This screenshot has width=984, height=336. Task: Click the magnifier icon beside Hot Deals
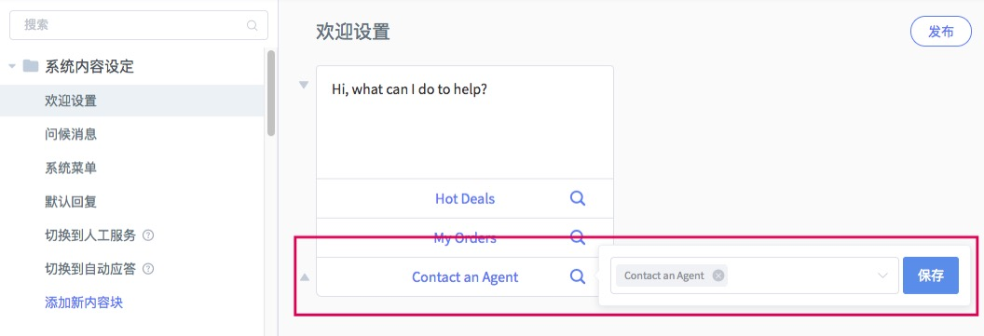[578, 199]
